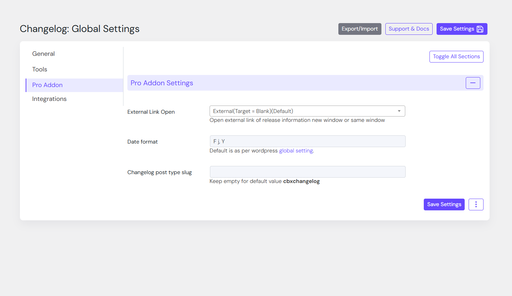Open Support & Docs

click(x=409, y=29)
